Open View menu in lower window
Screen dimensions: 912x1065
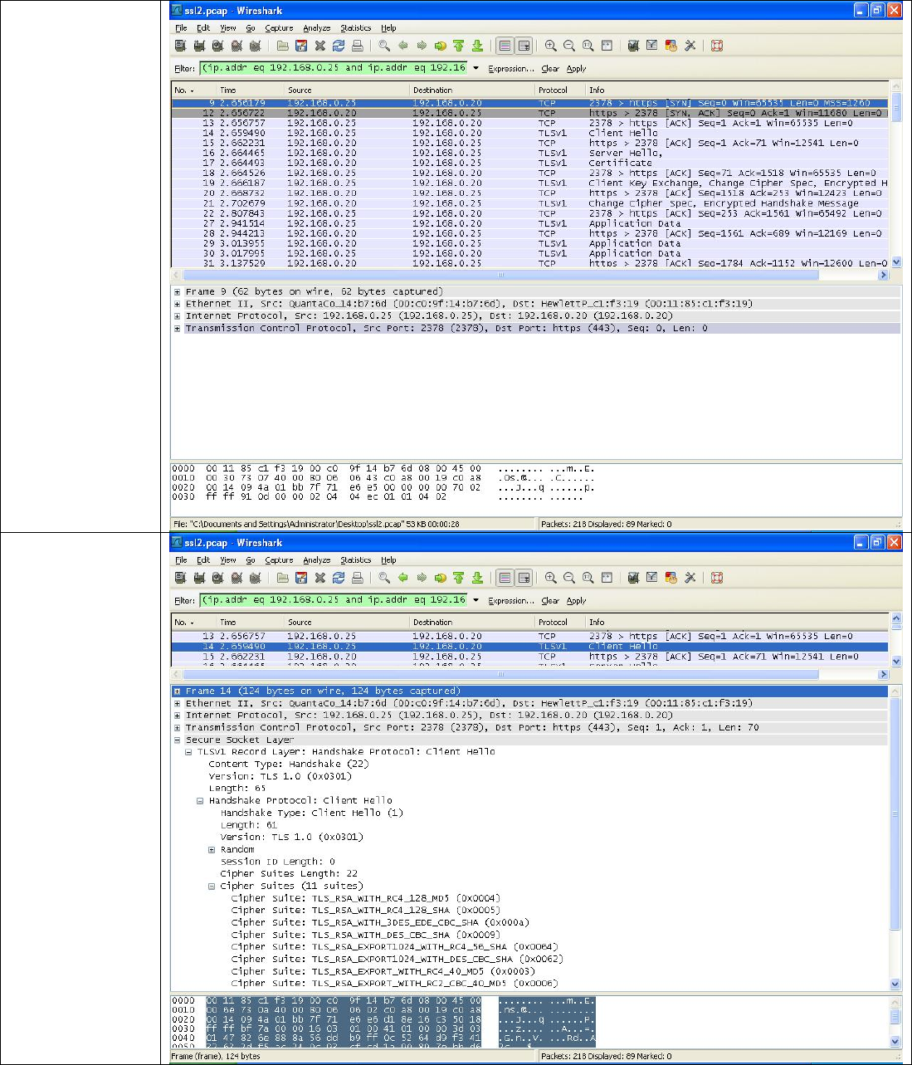tap(228, 560)
